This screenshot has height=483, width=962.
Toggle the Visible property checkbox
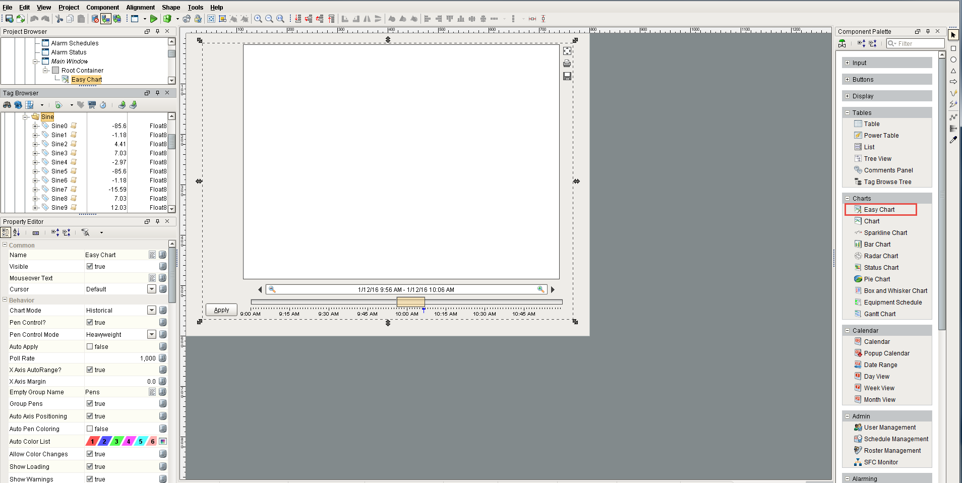90,266
